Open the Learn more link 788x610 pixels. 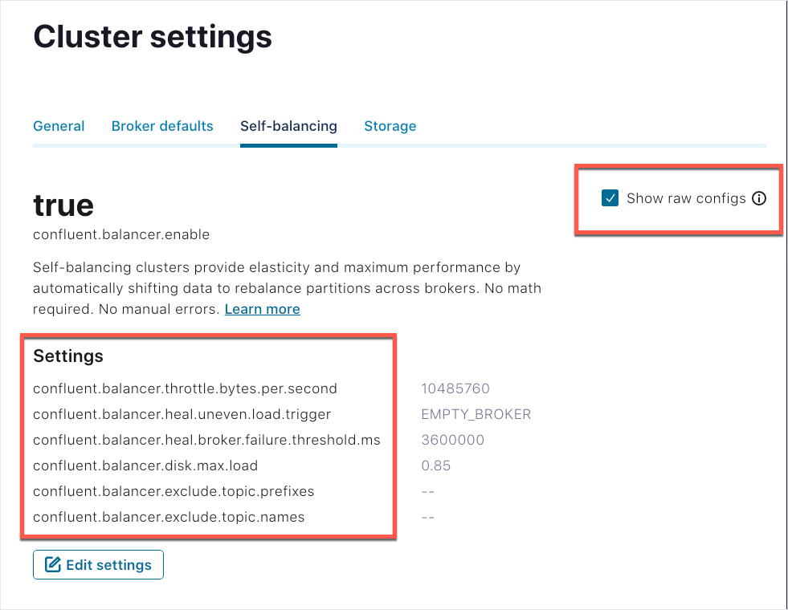pyautogui.click(x=262, y=309)
